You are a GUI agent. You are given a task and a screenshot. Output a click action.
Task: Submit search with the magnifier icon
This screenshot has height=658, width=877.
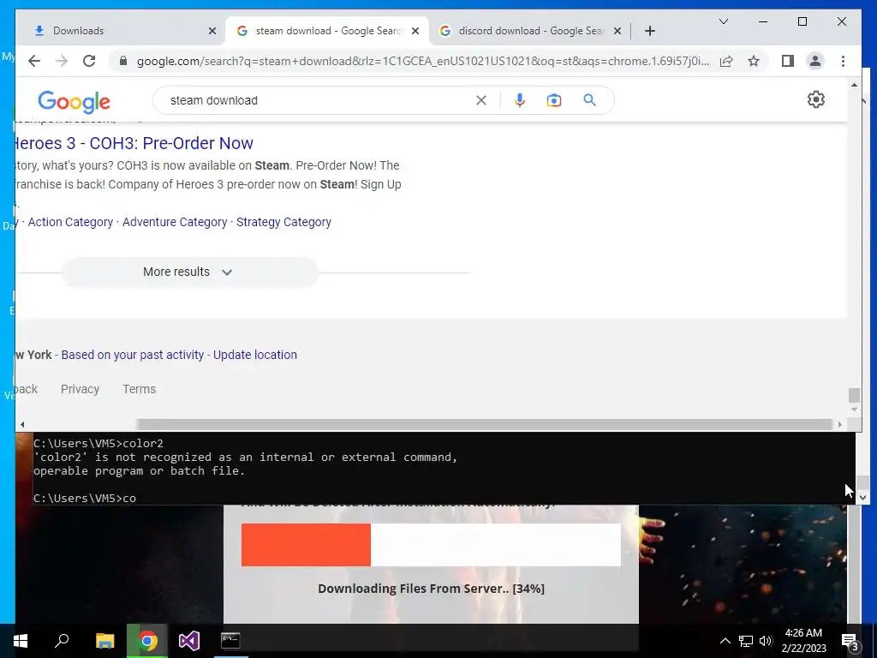[589, 100]
